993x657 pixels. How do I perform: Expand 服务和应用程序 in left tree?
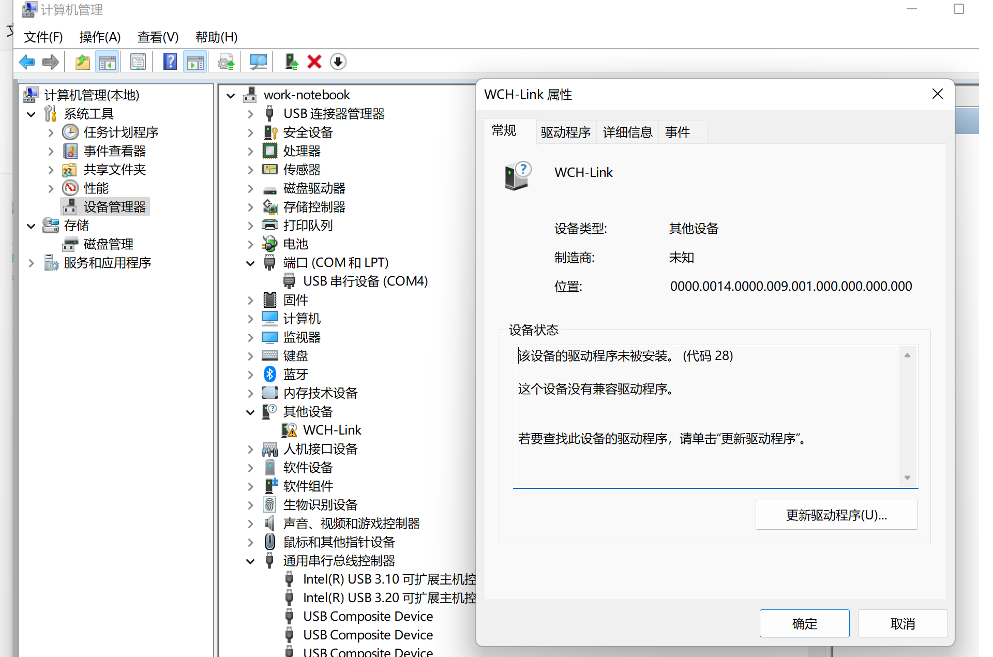(32, 263)
